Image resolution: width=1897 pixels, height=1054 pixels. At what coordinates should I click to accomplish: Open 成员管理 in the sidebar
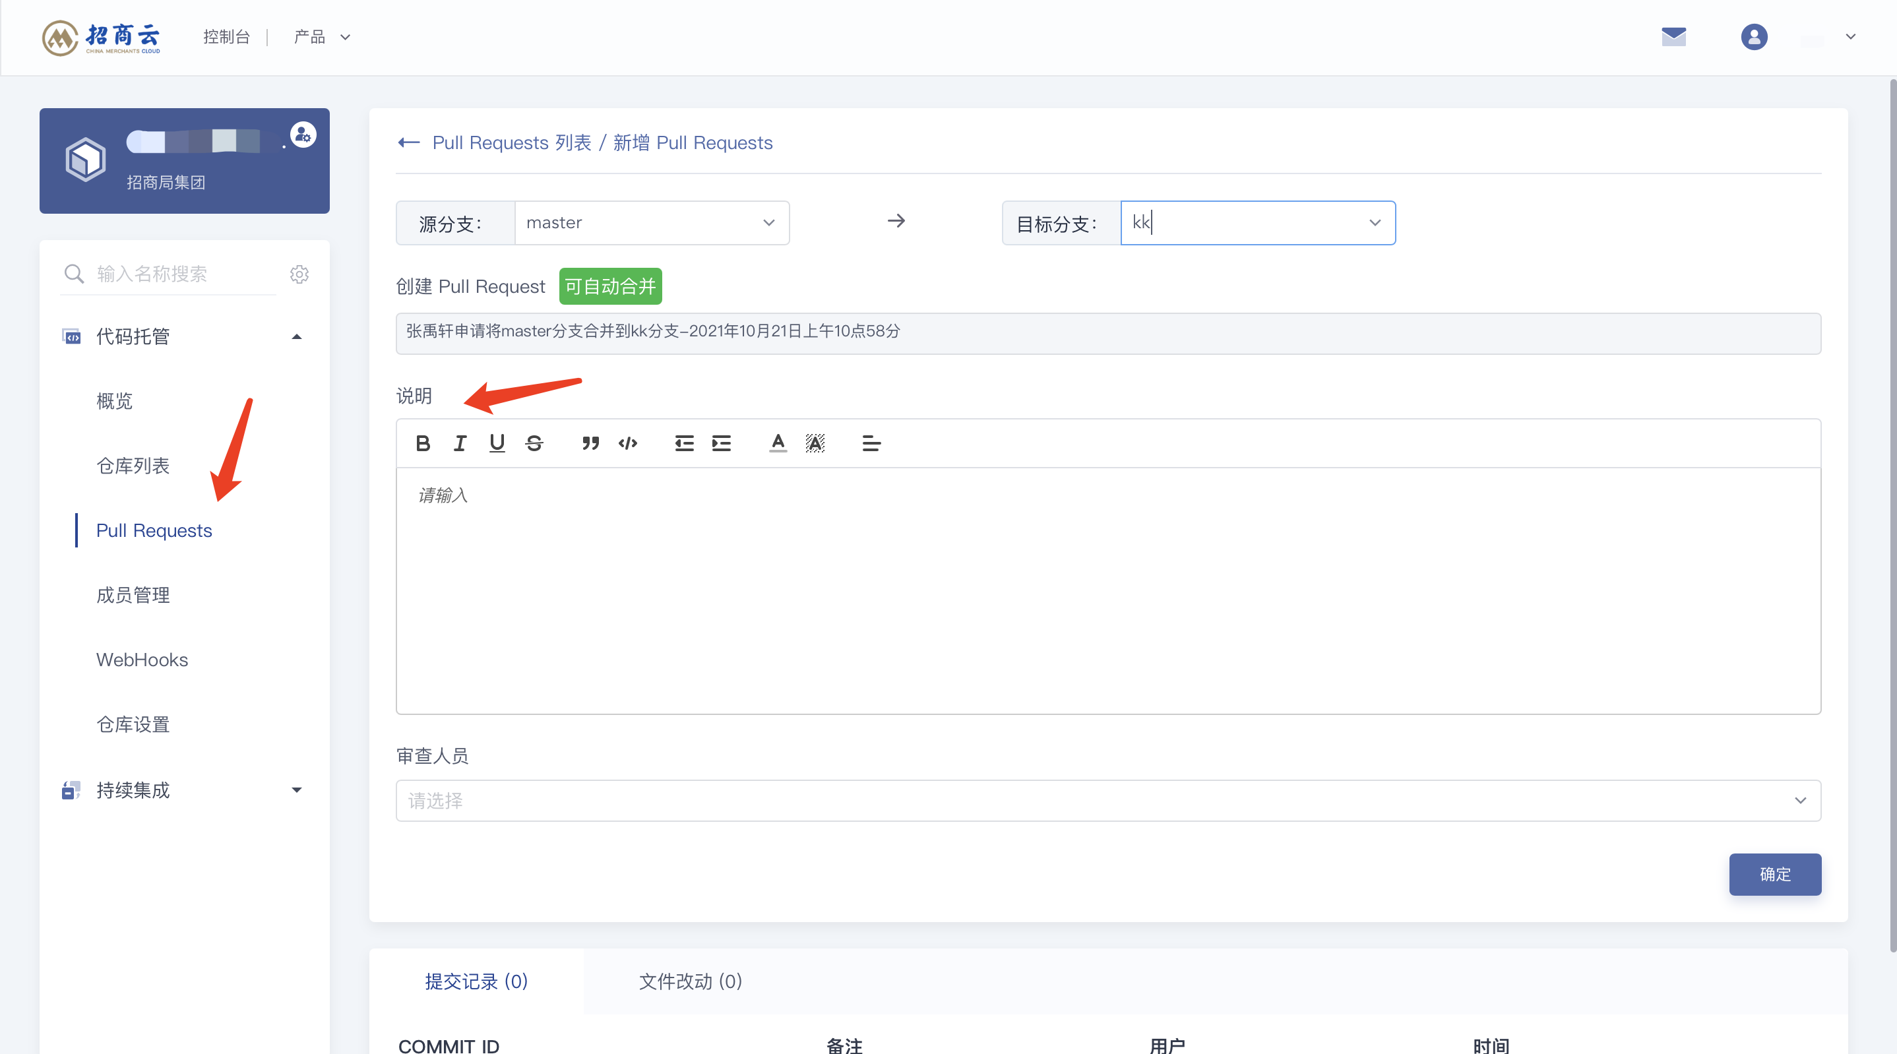pyautogui.click(x=133, y=595)
